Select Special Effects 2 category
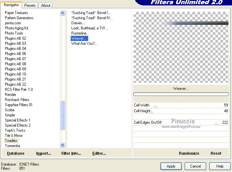232x172 pixels. pos(18,125)
